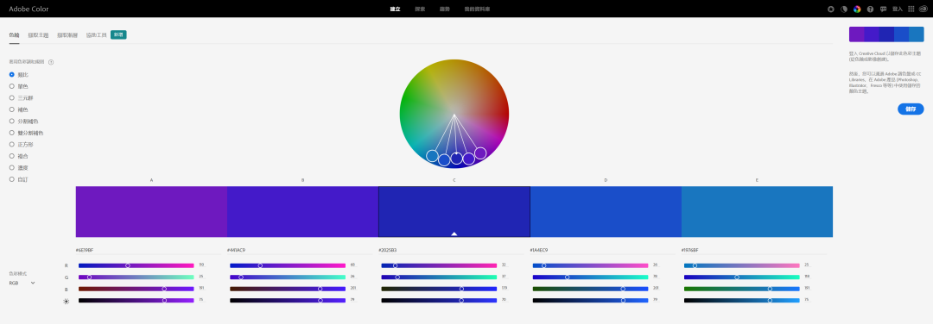
Task: Click the B slider of swatch C
Action: pyautogui.click(x=439, y=289)
